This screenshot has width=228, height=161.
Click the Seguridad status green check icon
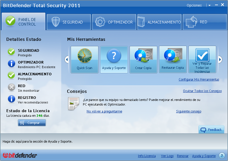(11, 52)
